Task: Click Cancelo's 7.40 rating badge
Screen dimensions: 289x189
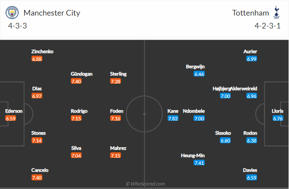Action: coord(37,177)
